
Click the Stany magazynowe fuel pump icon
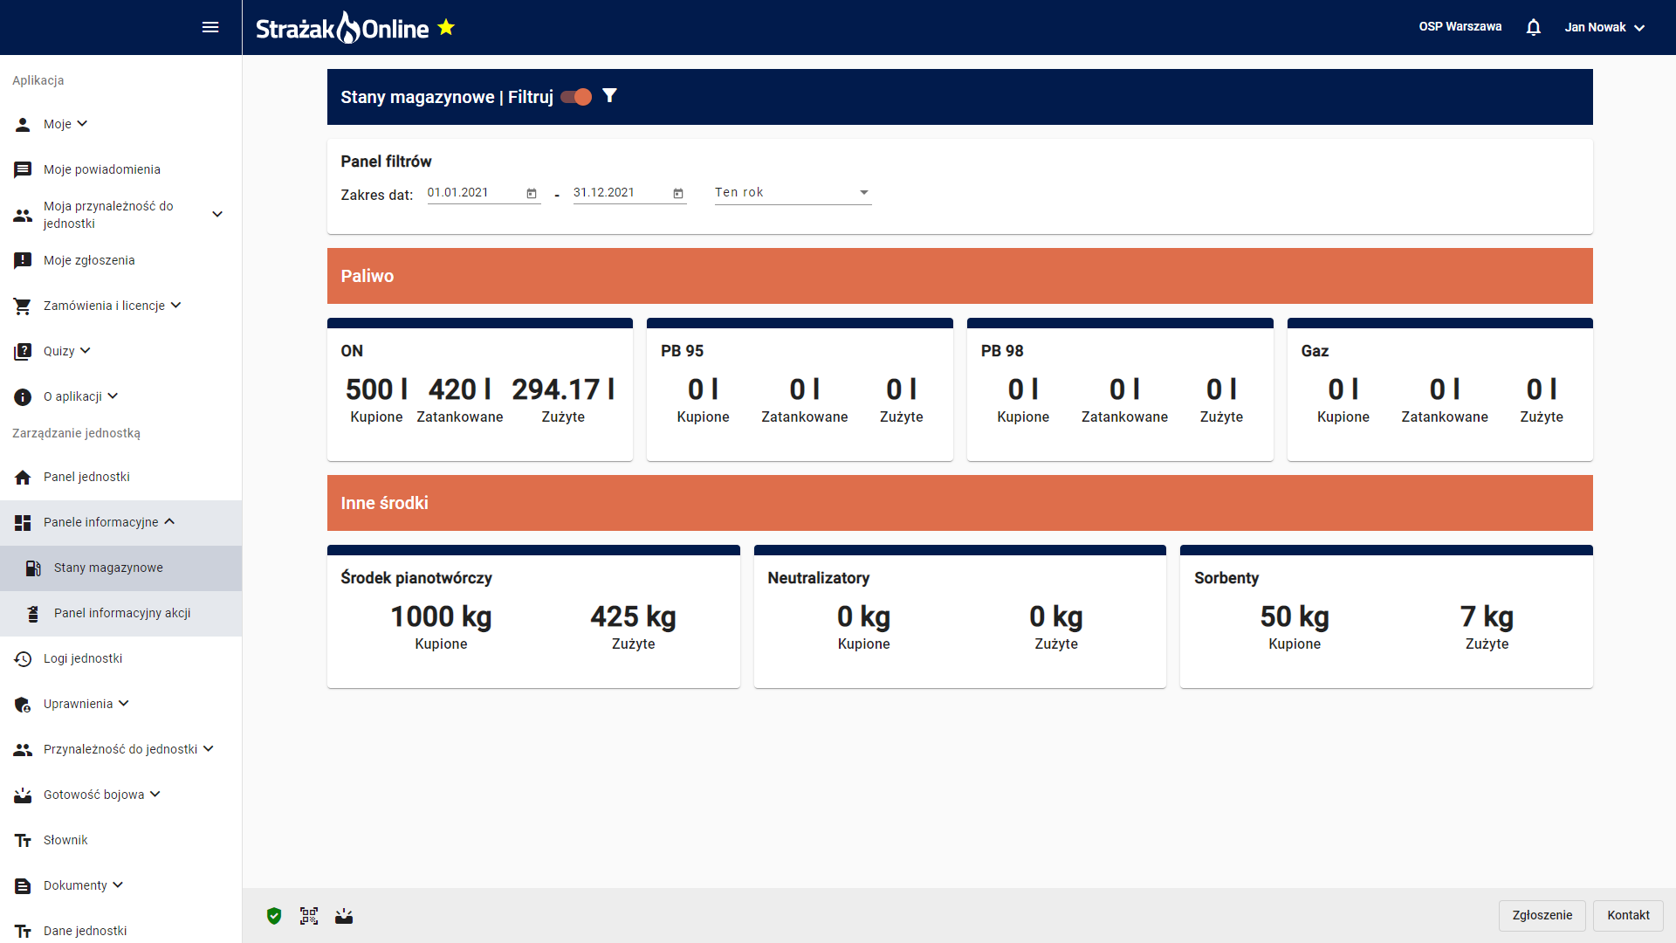(33, 568)
